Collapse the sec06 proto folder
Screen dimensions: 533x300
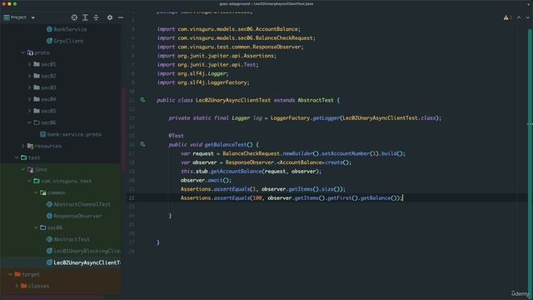tap(29, 122)
